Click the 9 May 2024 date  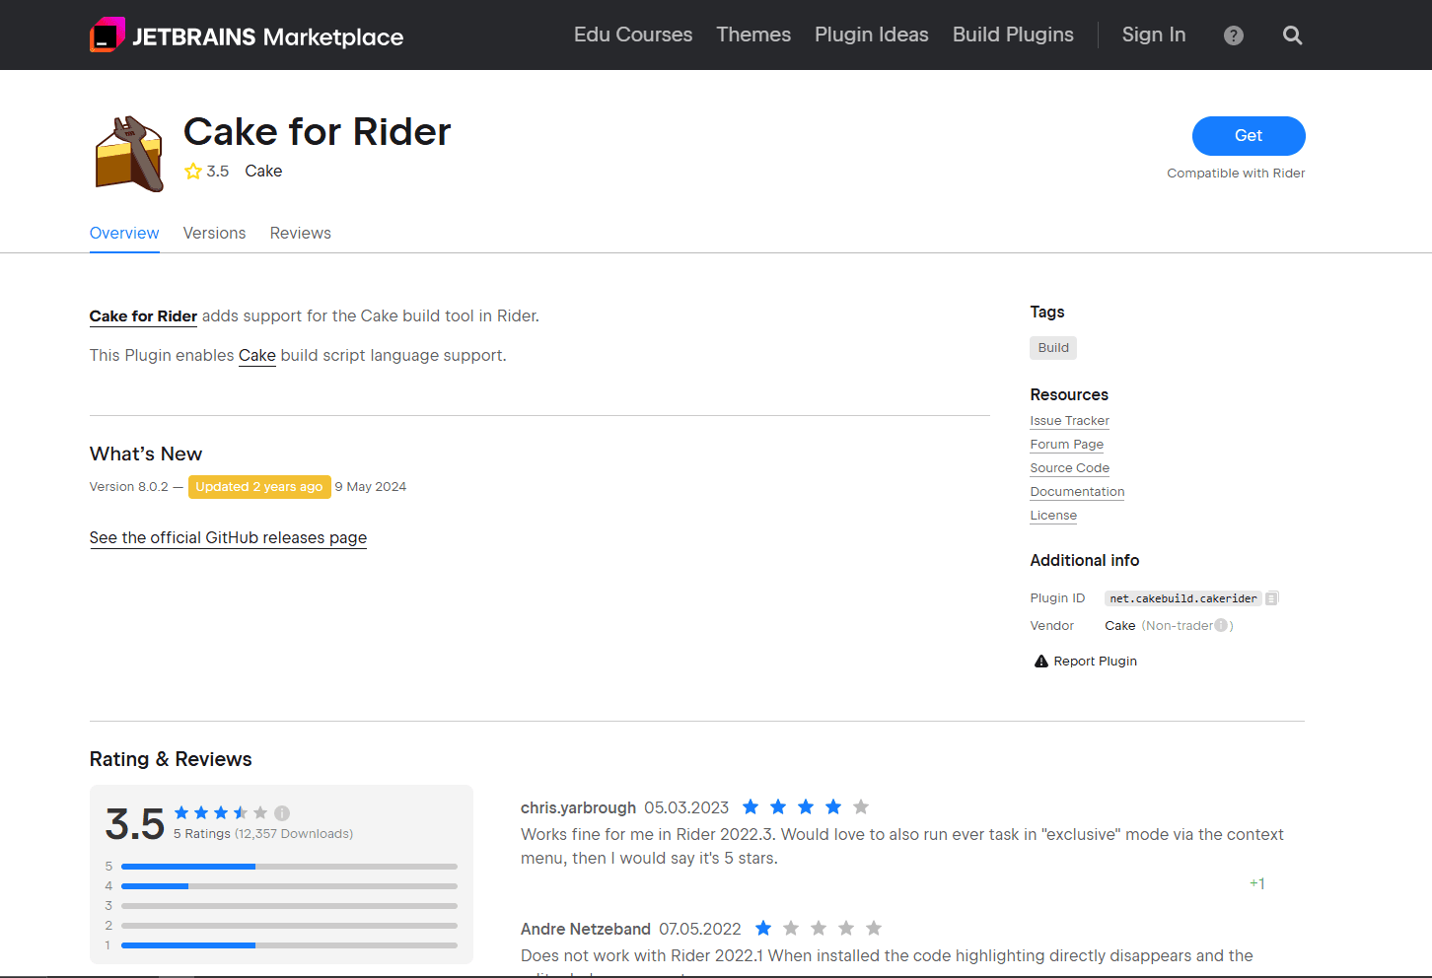point(371,486)
